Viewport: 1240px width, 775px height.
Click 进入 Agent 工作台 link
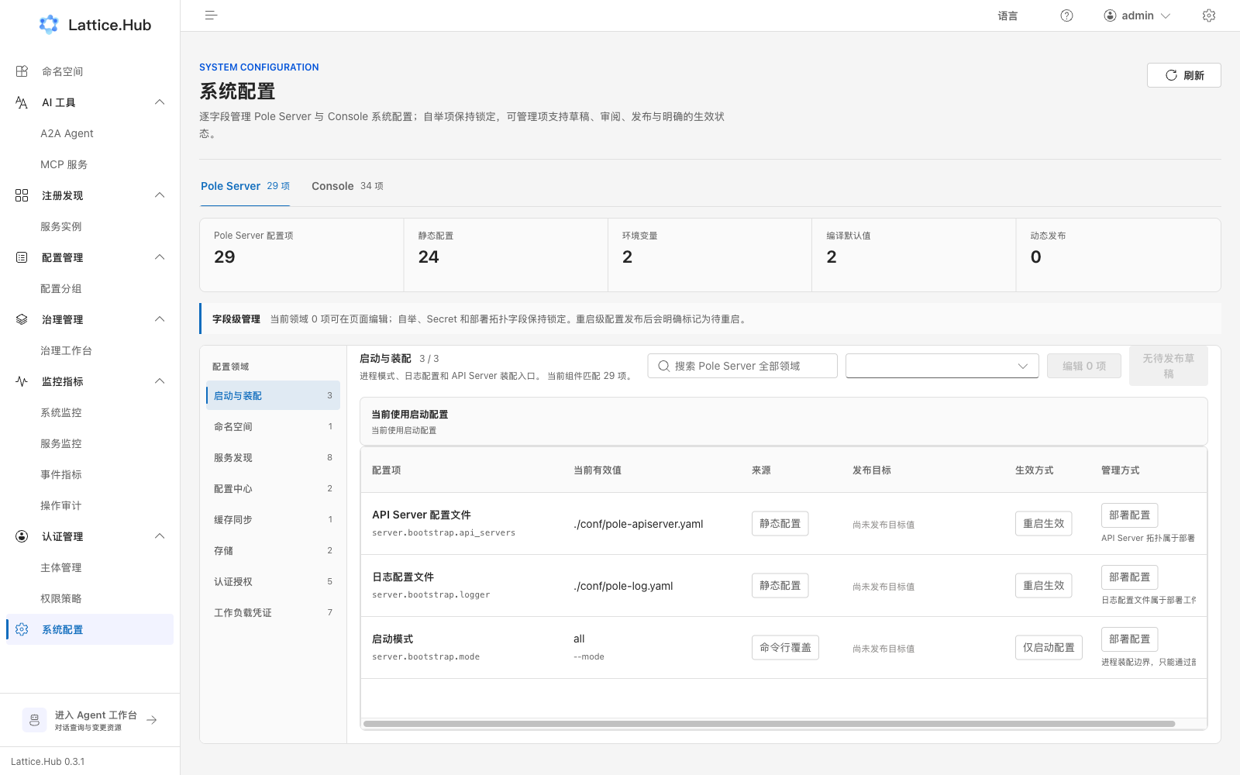[90, 720]
